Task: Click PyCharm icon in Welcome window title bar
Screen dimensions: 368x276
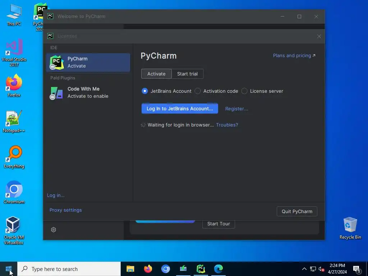Action: coord(50,16)
